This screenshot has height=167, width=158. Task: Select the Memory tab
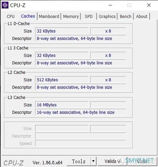click(x=71, y=17)
